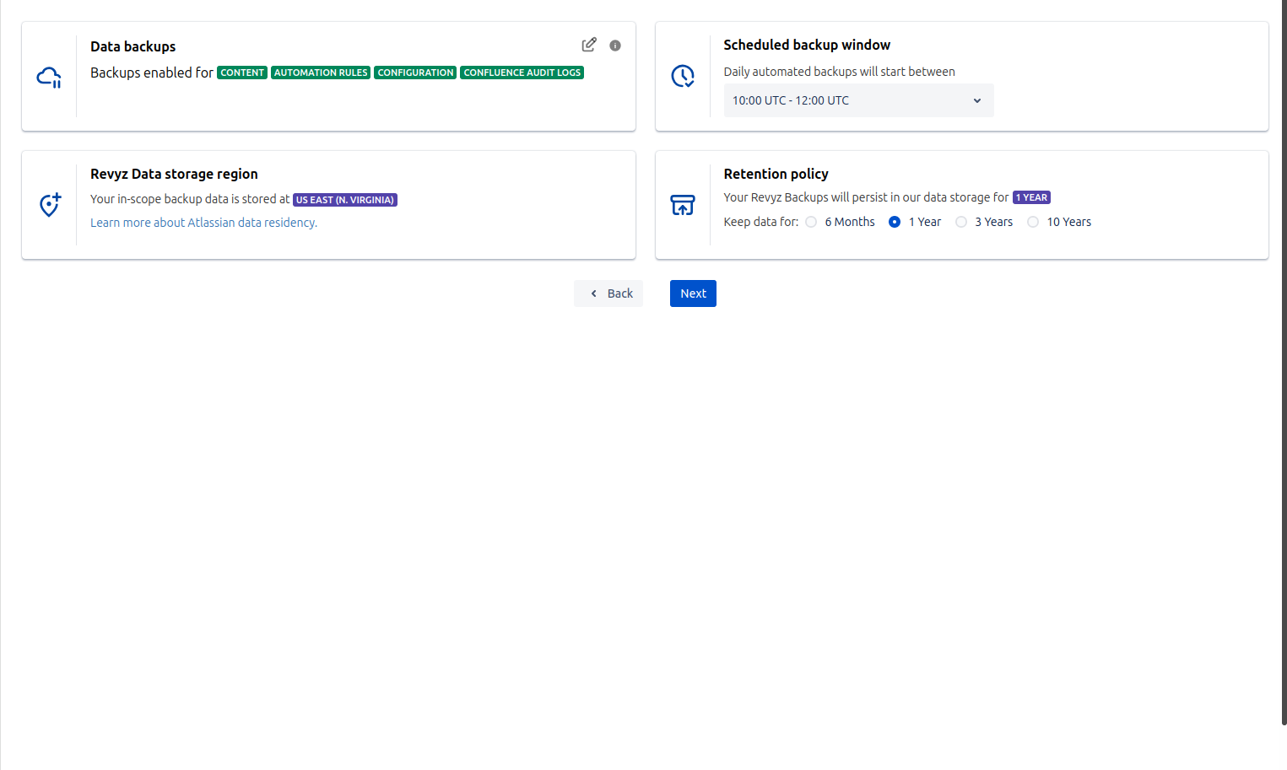This screenshot has height=770, width=1287.
Task: Click the dropdown chevron in the backup window selector
Action: click(976, 100)
